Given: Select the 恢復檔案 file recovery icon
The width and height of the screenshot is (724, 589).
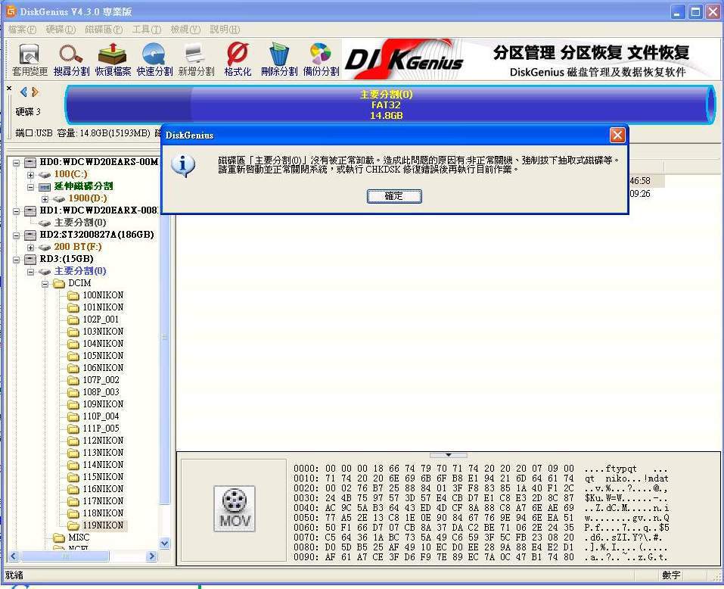Looking at the screenshot, I should click(113, 59).
